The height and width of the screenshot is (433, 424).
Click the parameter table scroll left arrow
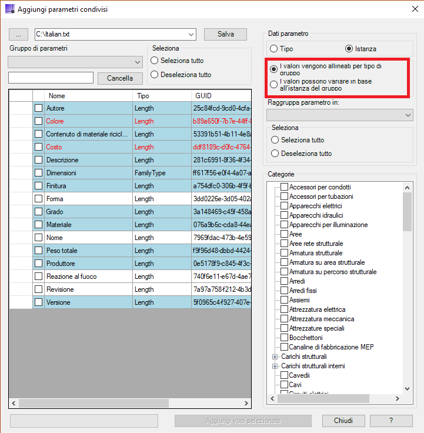point(14,403)
